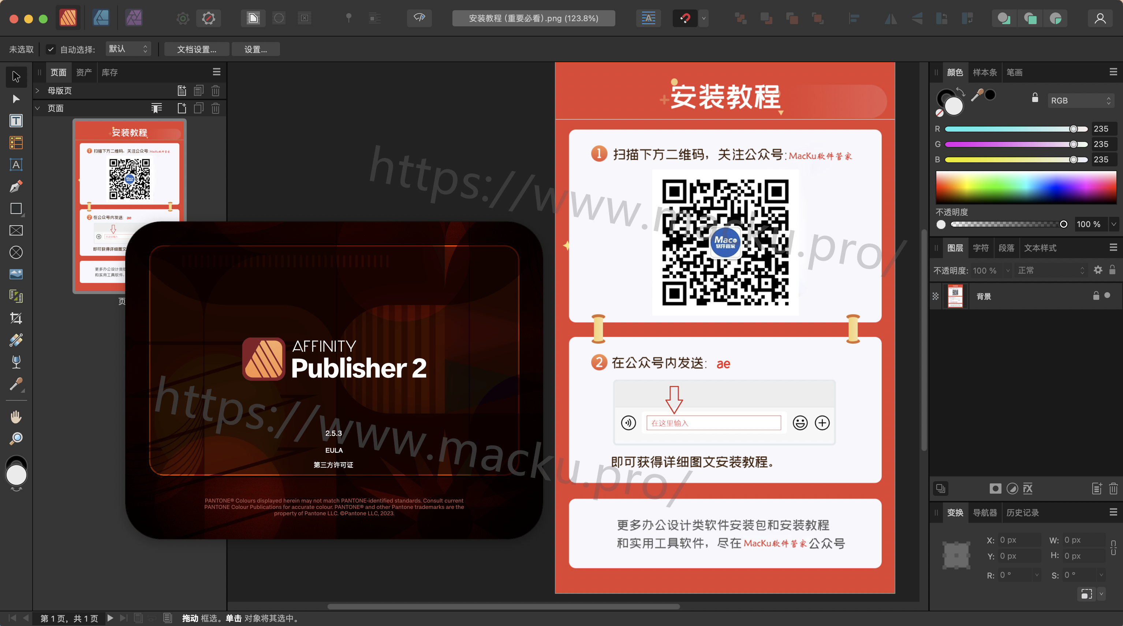Switch to the 历史记录 tab

click(1022, 513)
